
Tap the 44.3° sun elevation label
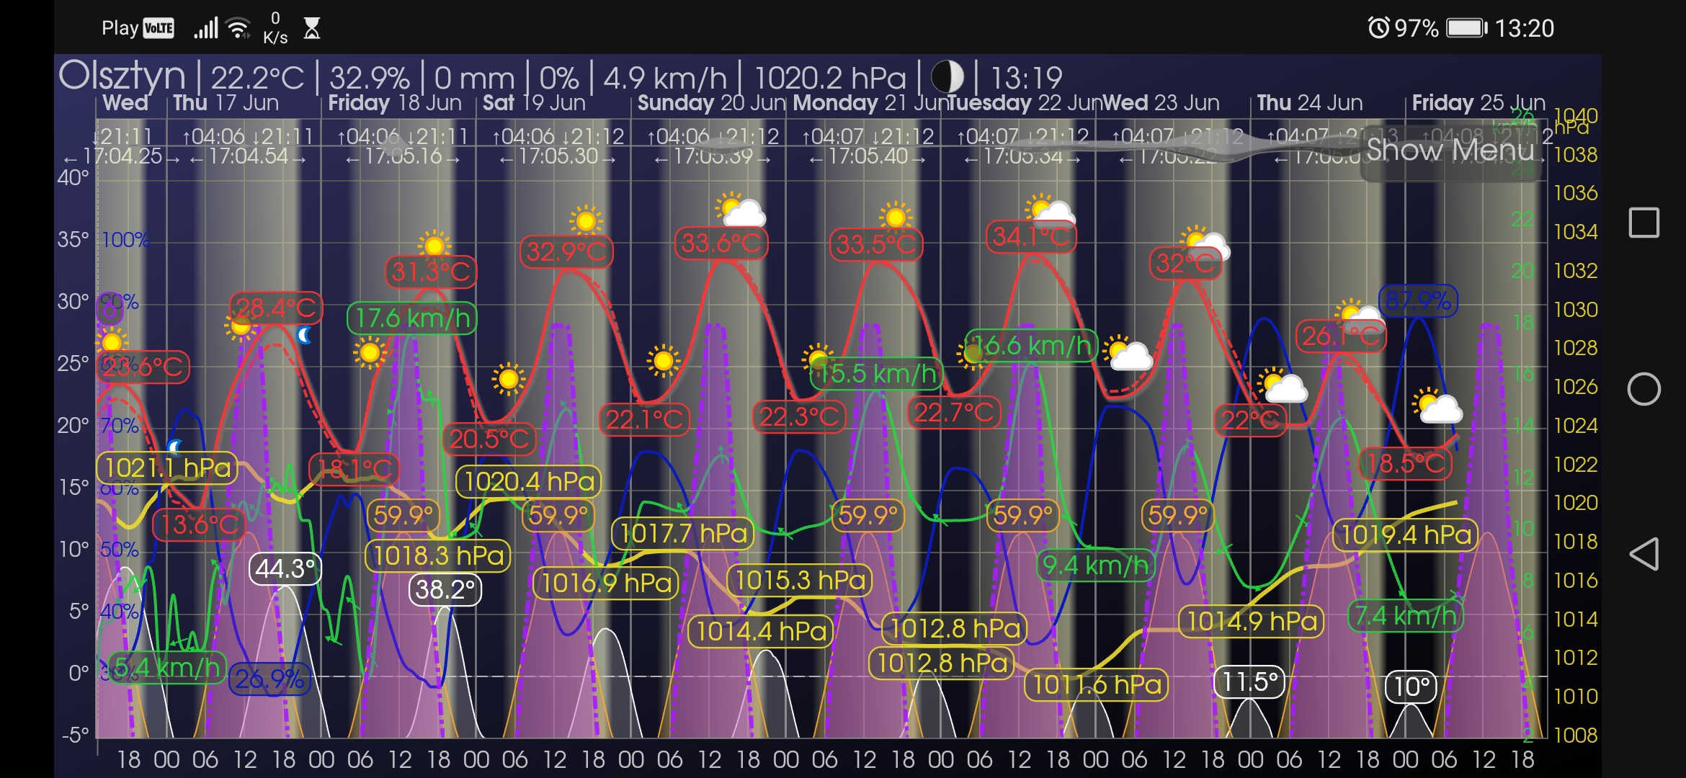(x=285, y=569)
